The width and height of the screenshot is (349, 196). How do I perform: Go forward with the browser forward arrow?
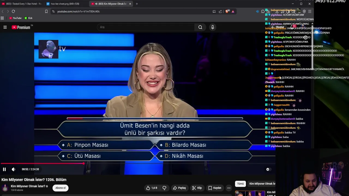point(8,11)
